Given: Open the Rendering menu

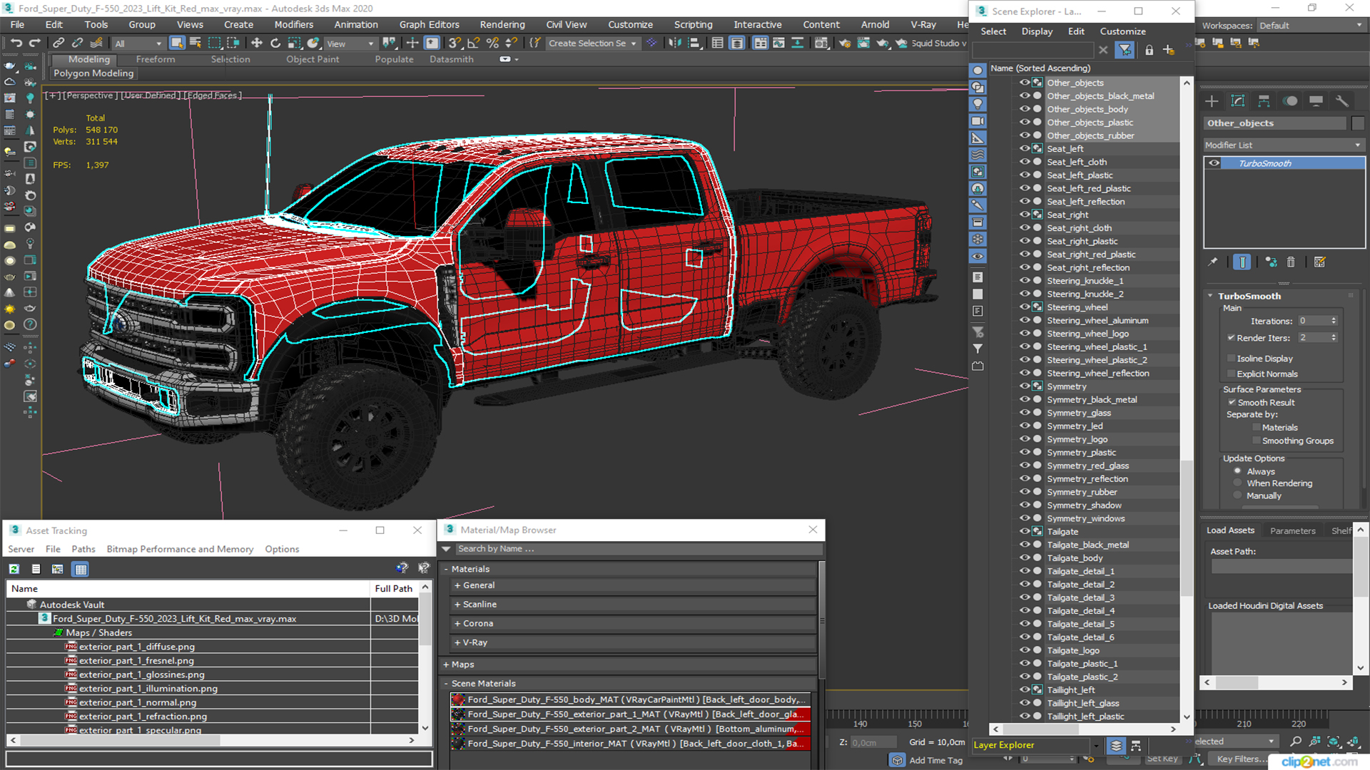Looking at the screenshot, I should click(502, 24).
